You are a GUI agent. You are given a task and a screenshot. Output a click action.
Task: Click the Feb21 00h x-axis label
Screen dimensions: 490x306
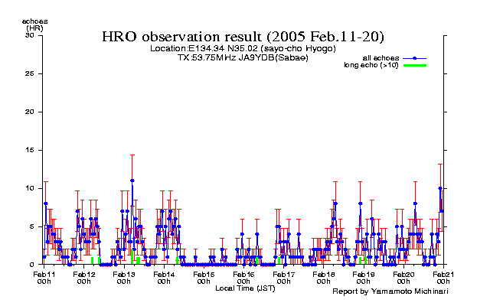[443, 277]
